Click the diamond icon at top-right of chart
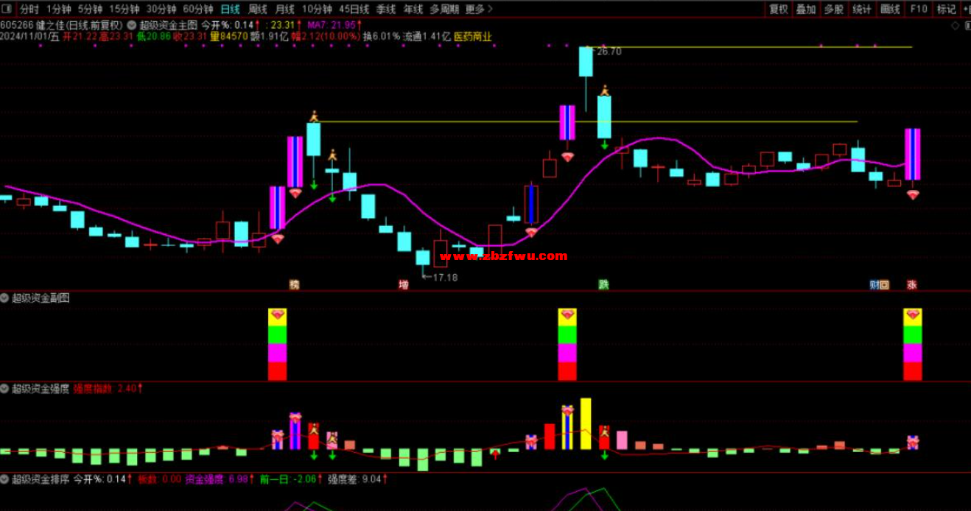 (956, 25)
